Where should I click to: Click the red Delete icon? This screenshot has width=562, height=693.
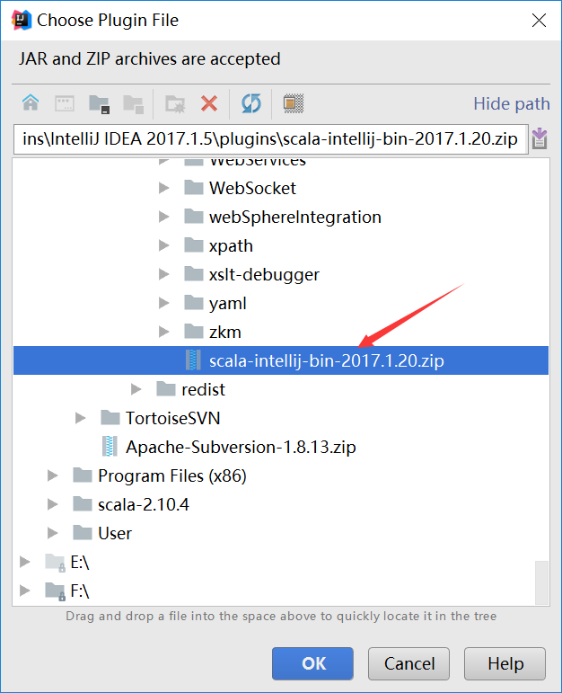(209, 104)
